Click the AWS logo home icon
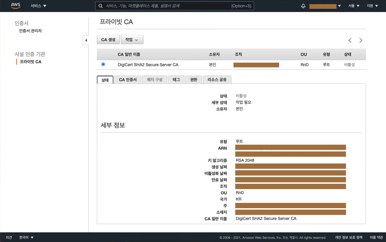Viewport: 386px width, 242px height. (x=16, y=6)
